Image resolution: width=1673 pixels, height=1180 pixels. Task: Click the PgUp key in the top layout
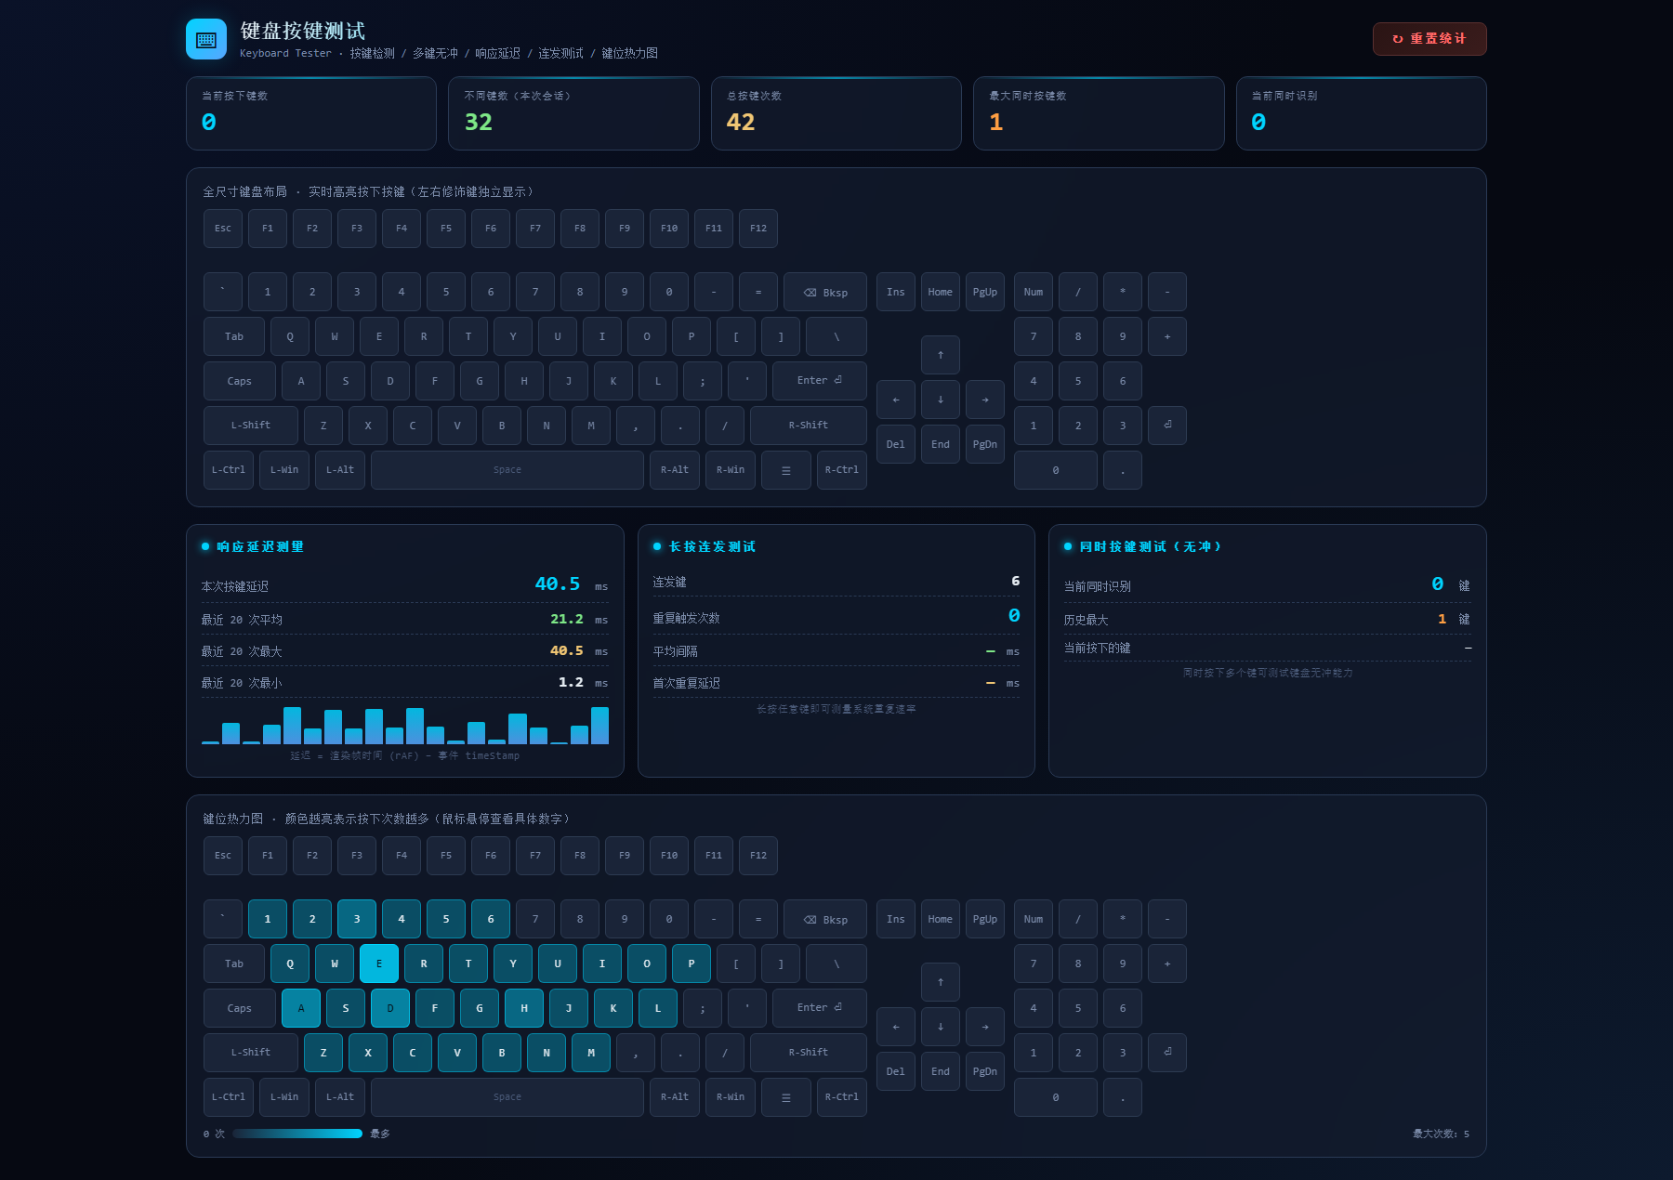[x=985, y=292]
